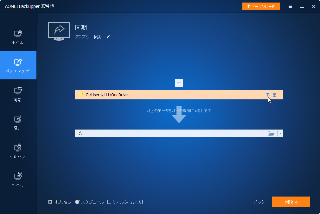The image size is (320, 214).
Task: Start the sync with 開始 button
Action: pyautogui.click(x=291, y=202)
